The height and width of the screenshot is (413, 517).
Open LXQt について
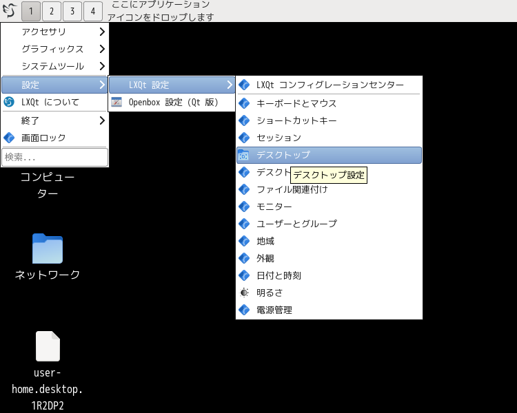tap(54, 102)
